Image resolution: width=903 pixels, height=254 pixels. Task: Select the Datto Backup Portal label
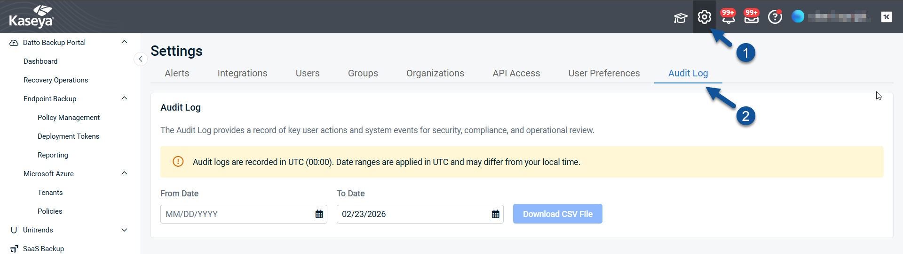(x=54, y=43)
